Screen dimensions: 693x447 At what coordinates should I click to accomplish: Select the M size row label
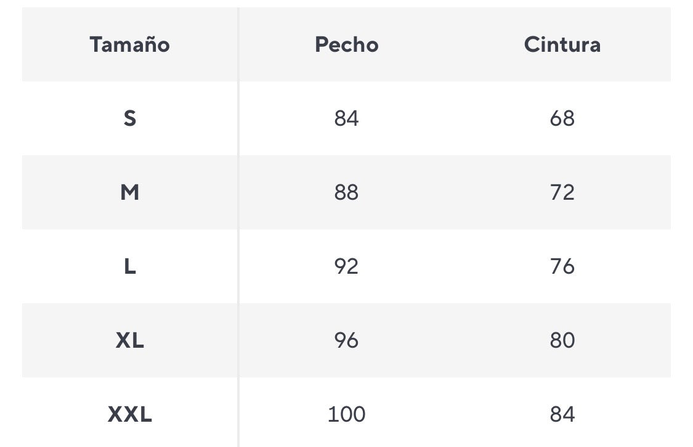129,192
